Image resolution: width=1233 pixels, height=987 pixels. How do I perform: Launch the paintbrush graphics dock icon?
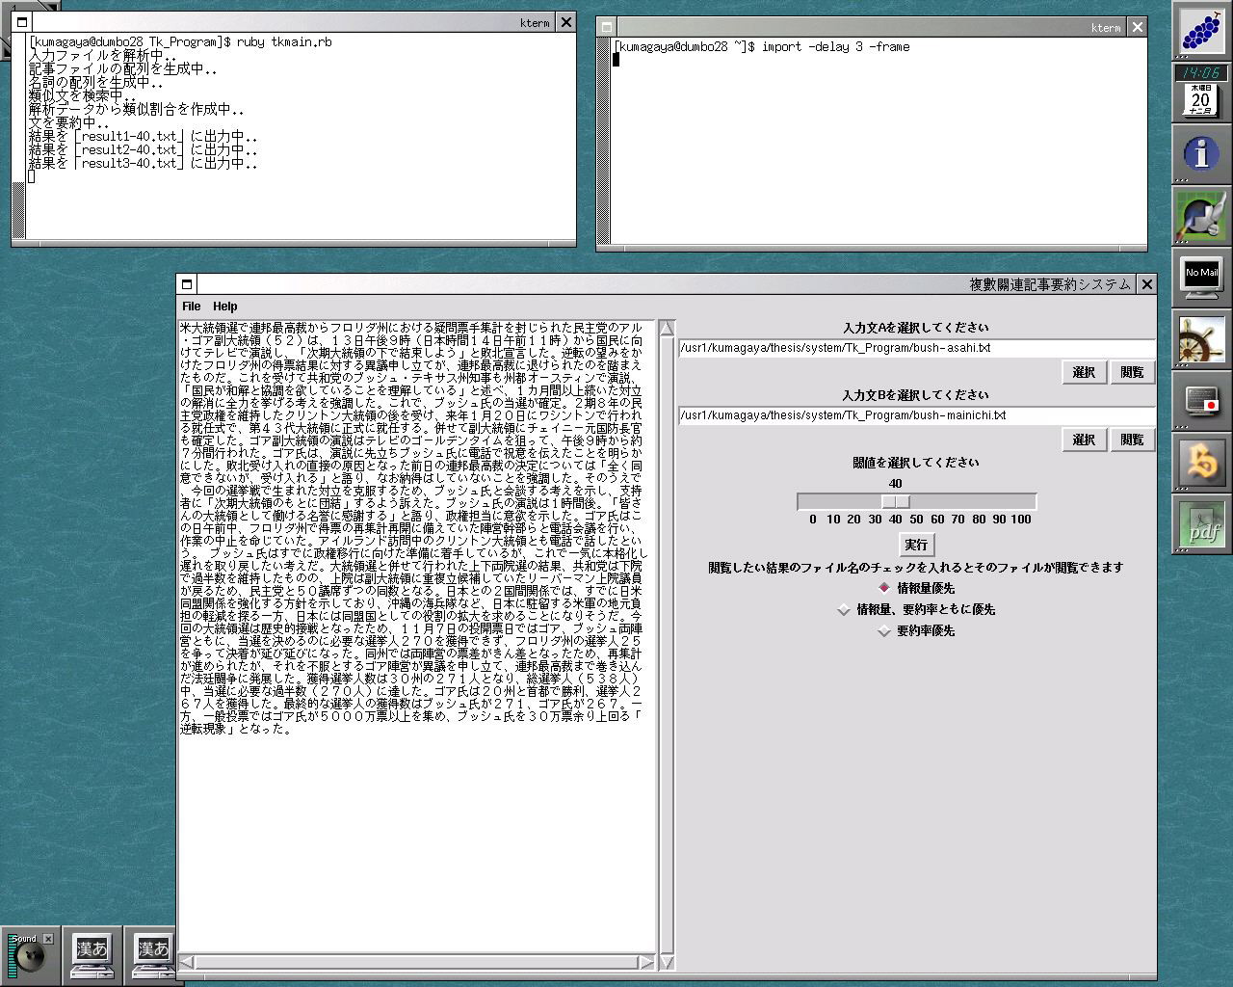[1200, 215]
